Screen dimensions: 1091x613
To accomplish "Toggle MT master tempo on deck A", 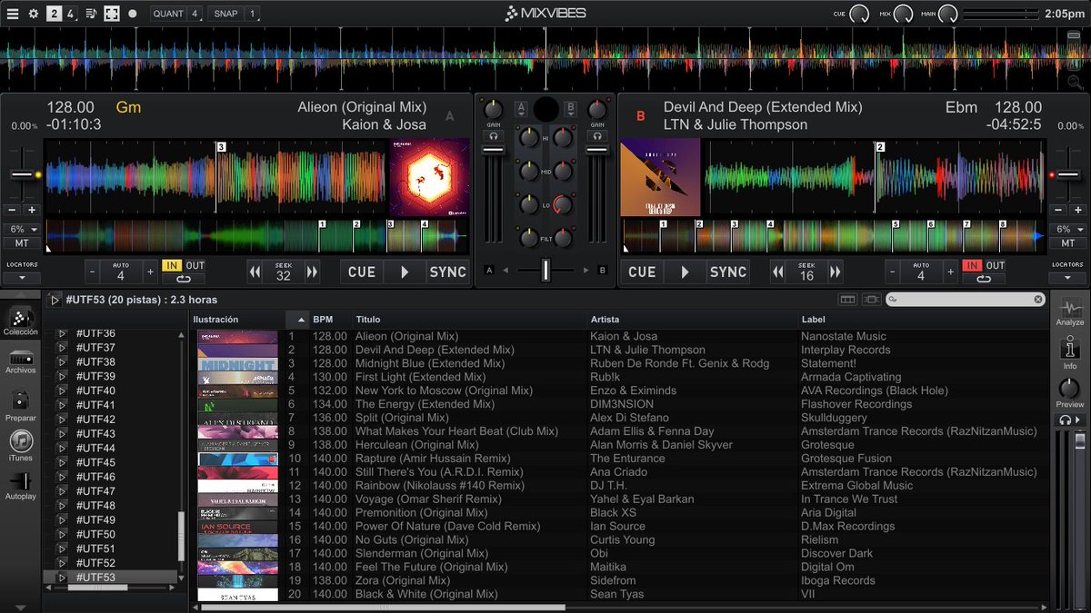I will [x=21, y=243].
